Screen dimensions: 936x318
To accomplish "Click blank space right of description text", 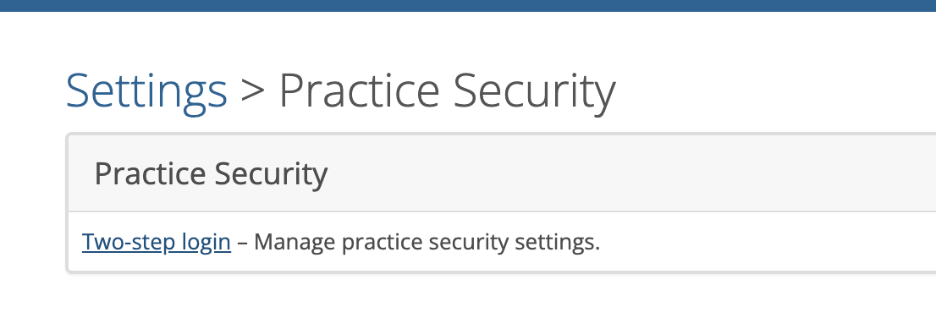I will 764,242.
